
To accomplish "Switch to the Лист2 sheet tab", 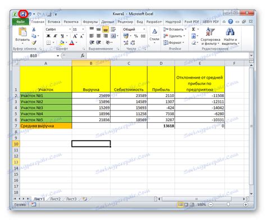I will tap(55, 199).
